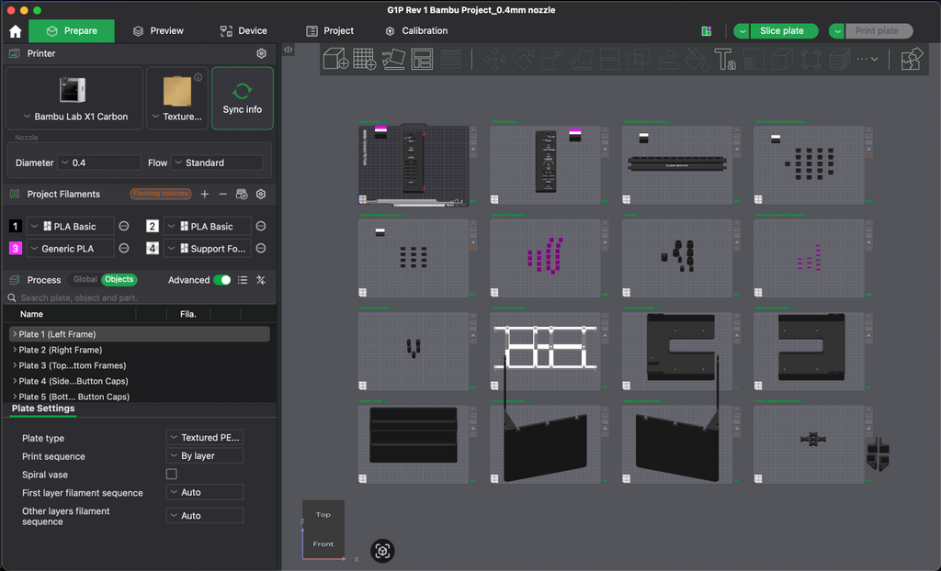Screen dimensions: 941x571
Task: Click the Arrange all objects icon
Action: coord(423,59)
